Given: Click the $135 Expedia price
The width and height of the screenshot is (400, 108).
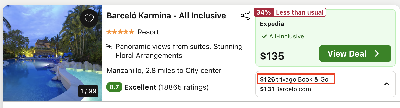Looking at the screenshot, I should (272, 56).
